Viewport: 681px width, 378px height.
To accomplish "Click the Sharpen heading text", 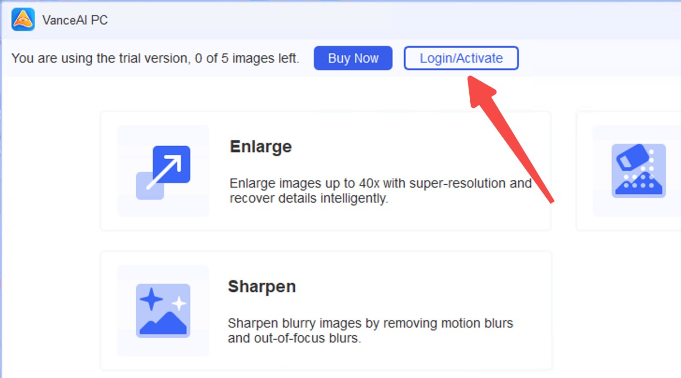I will [262, 286].
